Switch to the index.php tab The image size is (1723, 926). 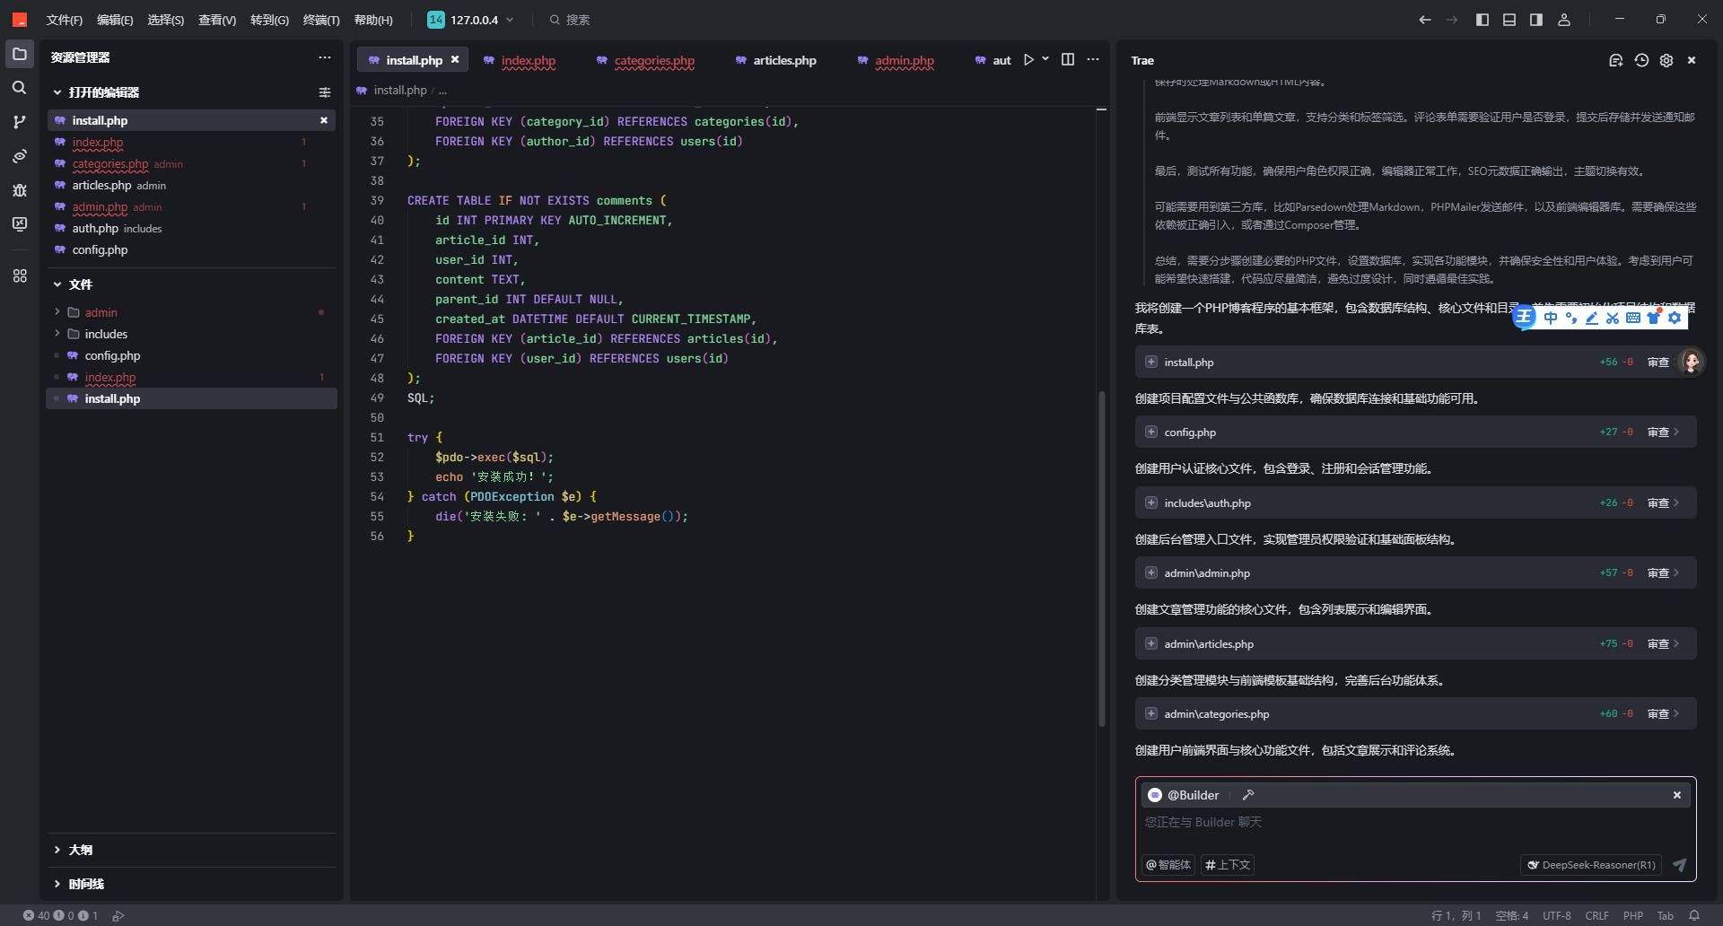(x=528, y=60)
